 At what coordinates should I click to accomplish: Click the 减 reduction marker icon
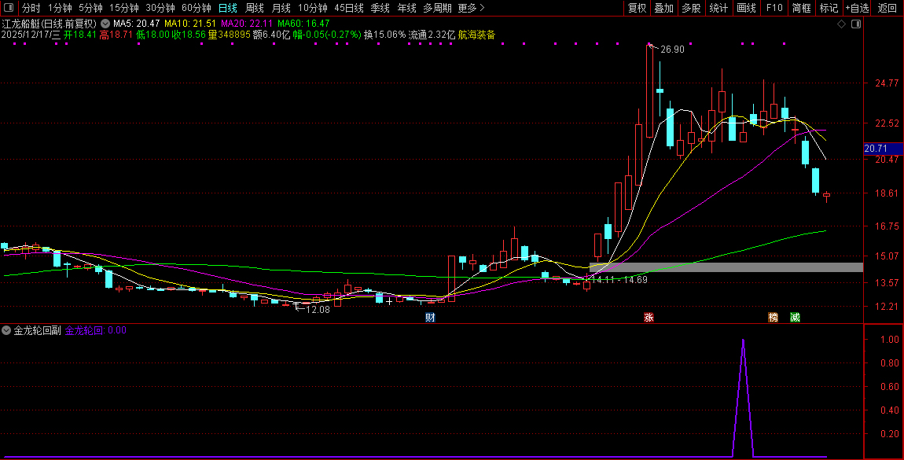795,318
